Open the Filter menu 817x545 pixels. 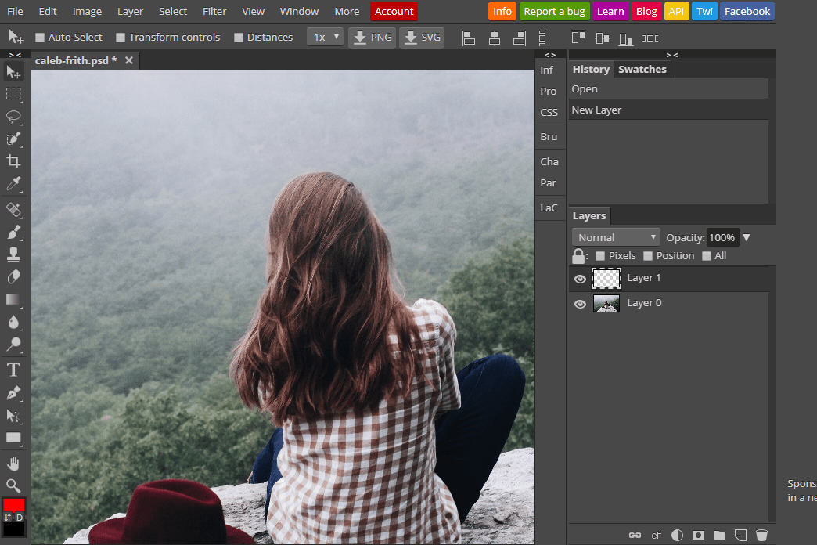click(214, 11)
